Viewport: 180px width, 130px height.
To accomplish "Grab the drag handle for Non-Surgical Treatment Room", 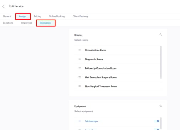I will 79,86.
